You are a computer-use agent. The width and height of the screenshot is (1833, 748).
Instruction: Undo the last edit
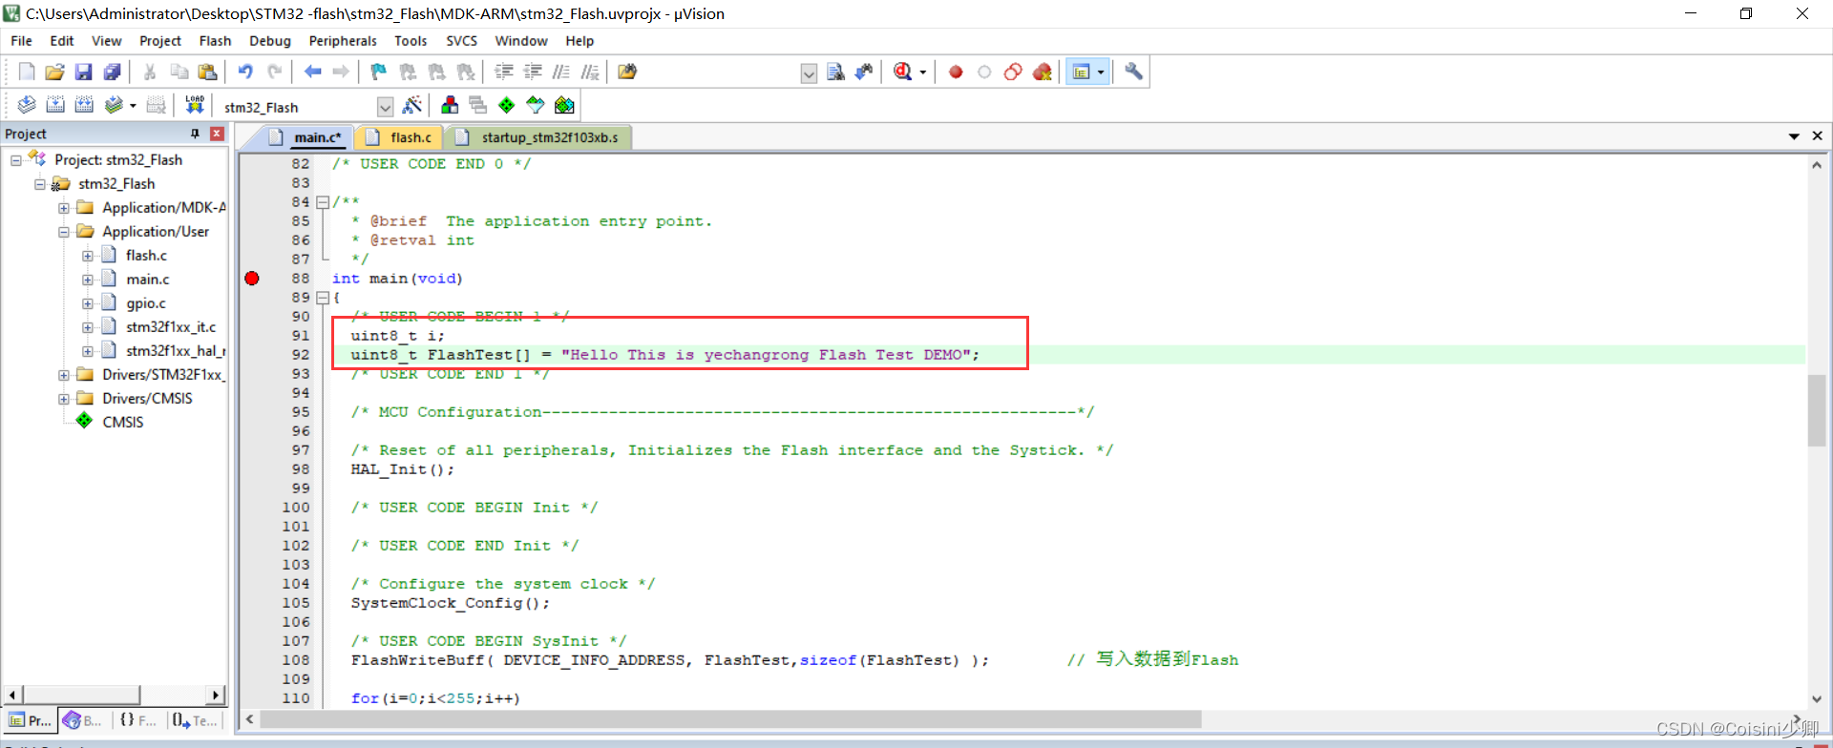coord(245,72)
